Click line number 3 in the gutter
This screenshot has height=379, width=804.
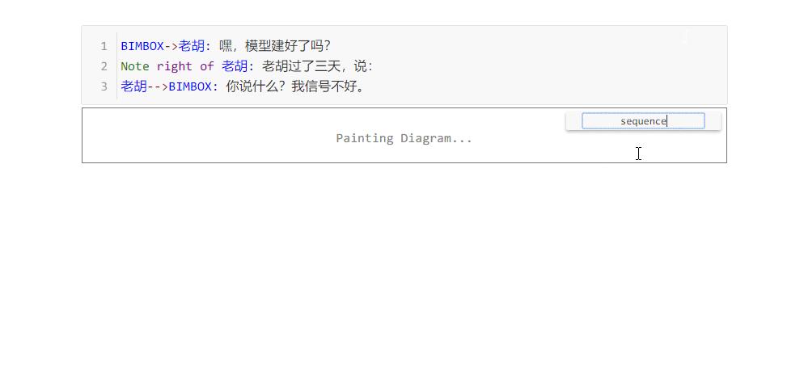point(104,86)
